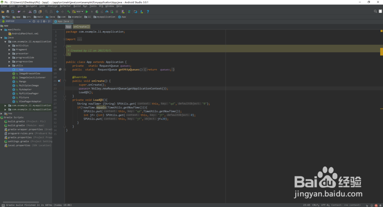This screenshot has height=207, width=383.
Task: Run the app with green play icon
Action: pyautogui.click(x=87, y=11)
